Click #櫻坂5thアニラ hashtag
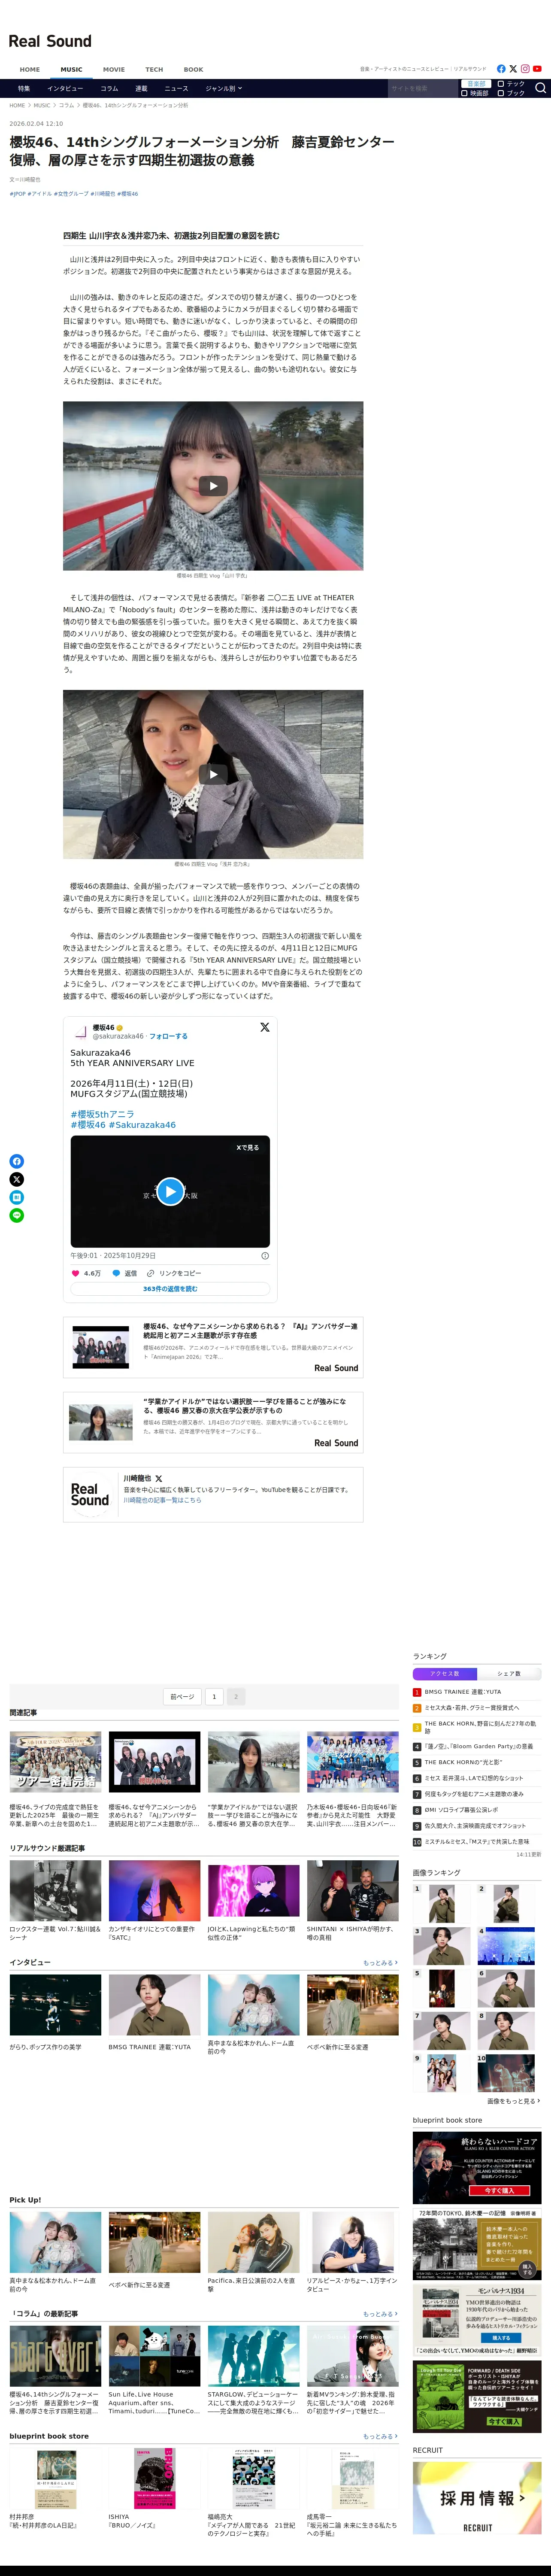This screenshot has width=551, height=2576. tap(102, 1114)
